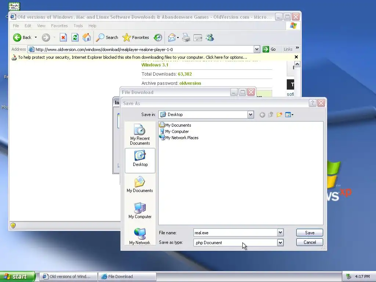376x282 pixels.
Task: Click the Cancel button
Action: coord(310,242)
